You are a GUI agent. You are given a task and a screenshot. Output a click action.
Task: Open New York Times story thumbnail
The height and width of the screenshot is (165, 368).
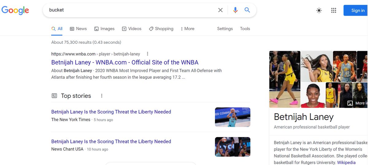tap(233, 117)
